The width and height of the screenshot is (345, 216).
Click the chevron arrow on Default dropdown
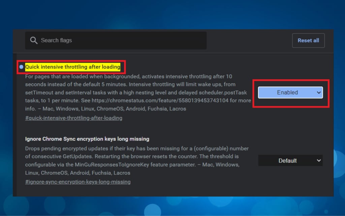(x=319, y=161)
